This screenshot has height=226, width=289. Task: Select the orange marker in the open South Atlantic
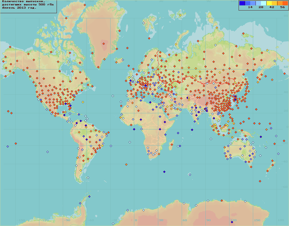[x=126, y=165]
